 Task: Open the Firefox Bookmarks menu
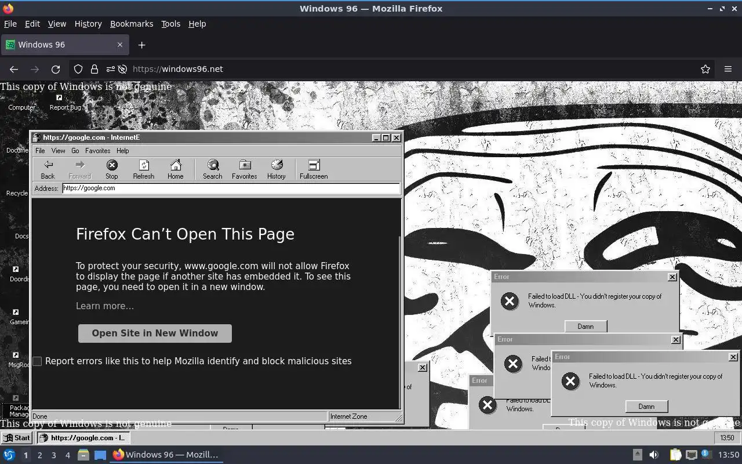pyautogui.click(x=132, y=24)
